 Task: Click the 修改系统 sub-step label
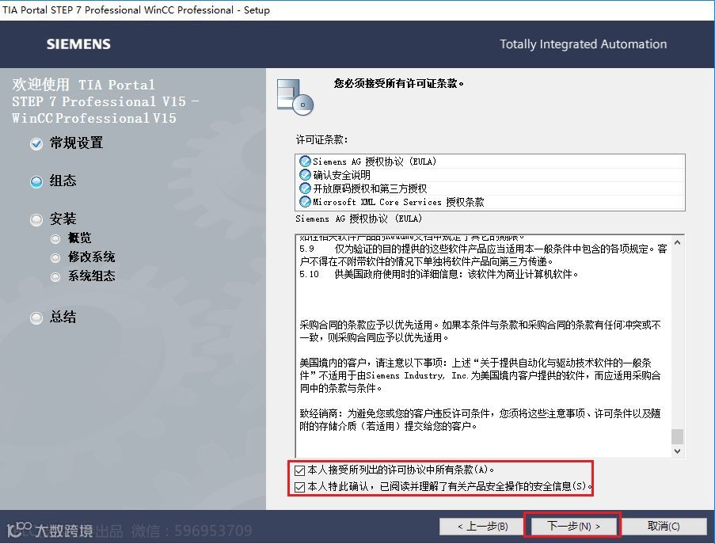(91, 257)
